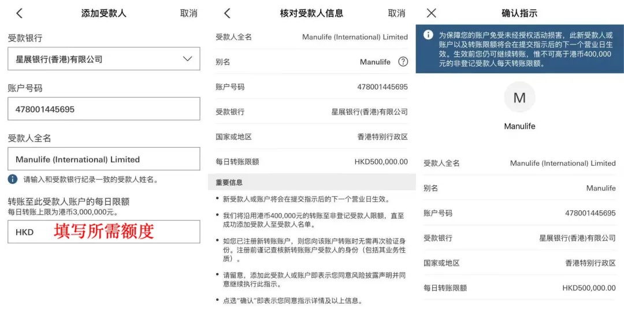This screenshot has height=317, width=624.
Task: Click account number 478001445695 in 核对受款人信息
Action: (382, 87)
